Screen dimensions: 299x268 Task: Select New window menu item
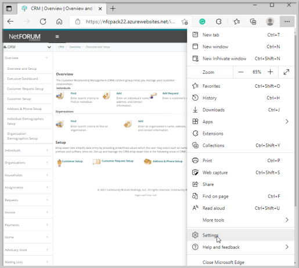click(240, 47)
